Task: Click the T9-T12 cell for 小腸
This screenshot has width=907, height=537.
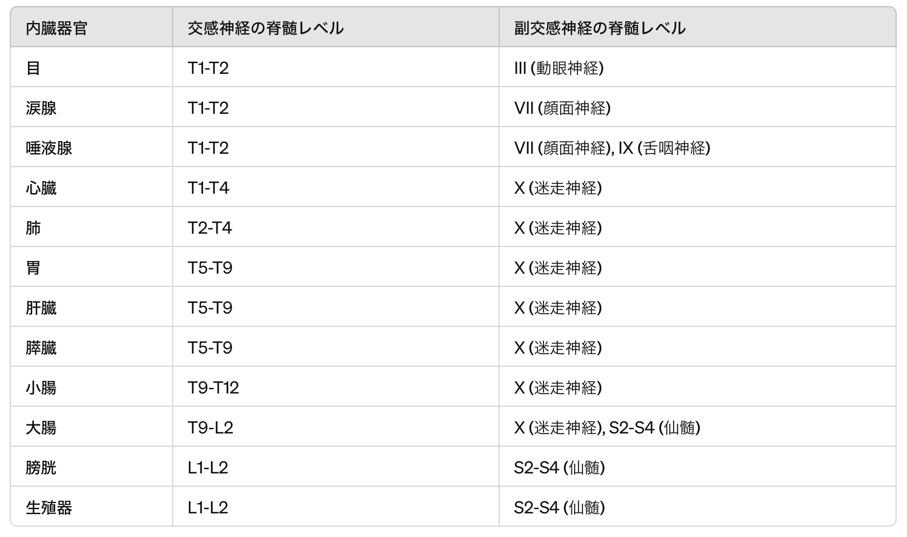Action: [x=213, y=387]
